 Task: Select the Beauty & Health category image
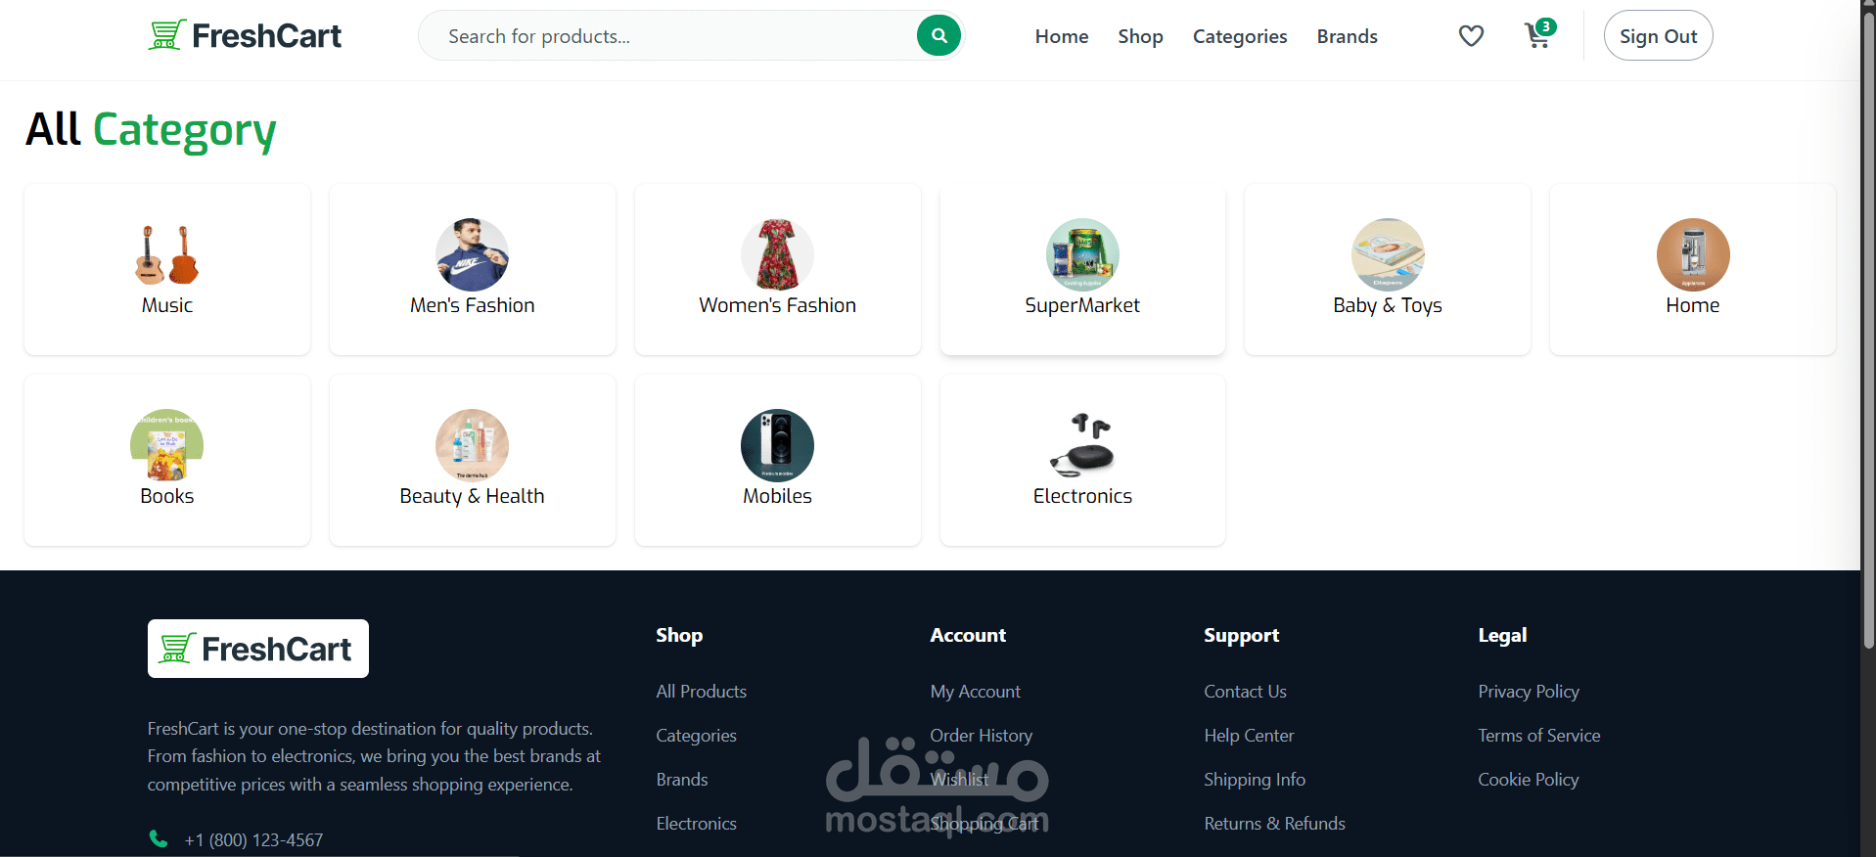coord(473,445)
